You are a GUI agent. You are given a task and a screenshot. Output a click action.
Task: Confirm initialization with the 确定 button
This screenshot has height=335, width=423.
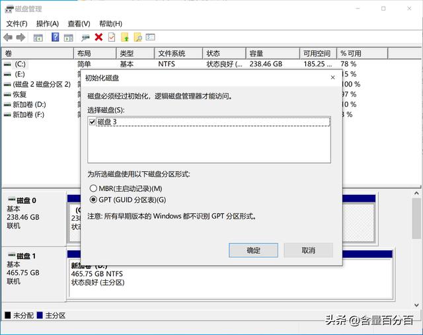click(x=253, y=250)
